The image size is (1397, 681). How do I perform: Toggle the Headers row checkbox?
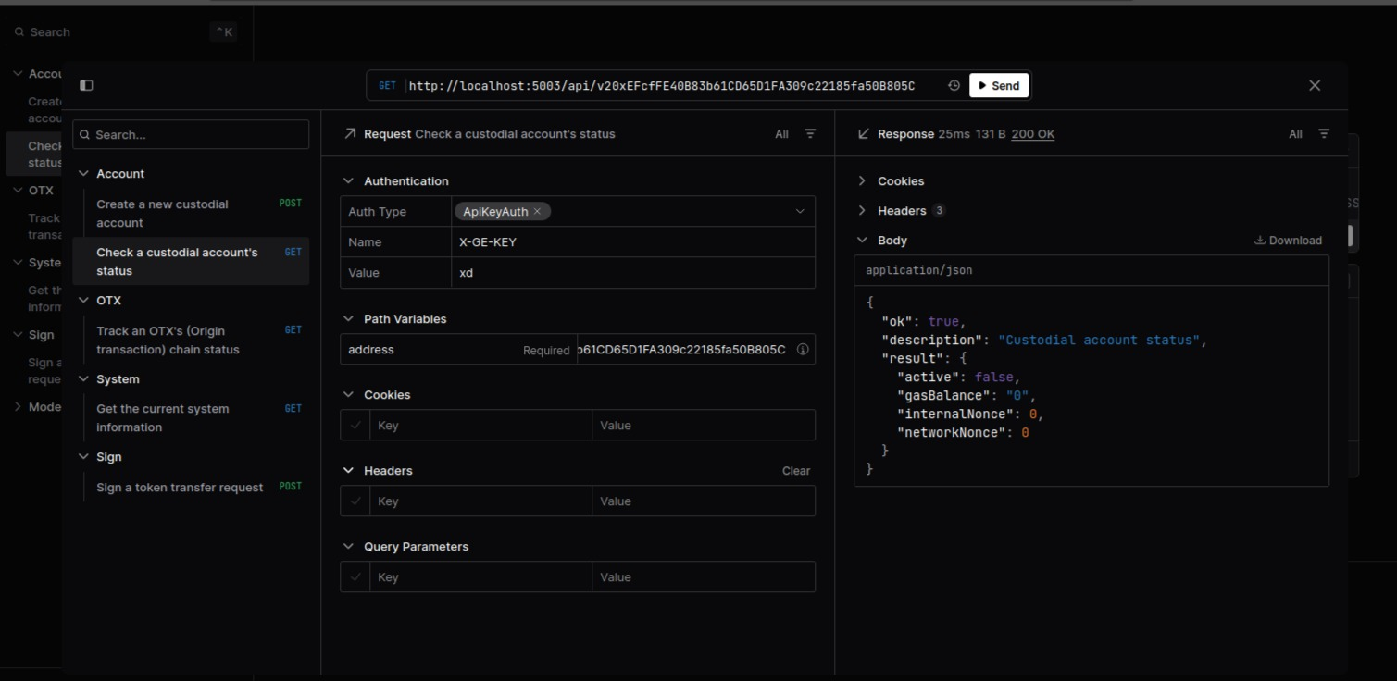click(355, 501)
